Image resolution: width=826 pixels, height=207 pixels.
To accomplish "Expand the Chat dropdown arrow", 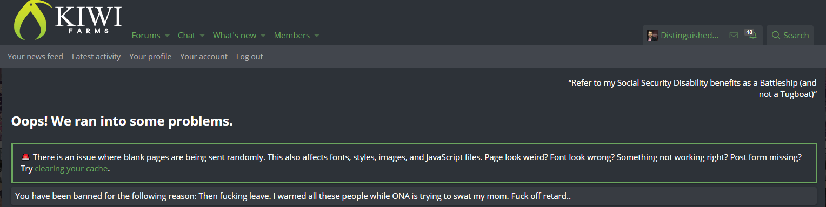I will pos(202,36).
